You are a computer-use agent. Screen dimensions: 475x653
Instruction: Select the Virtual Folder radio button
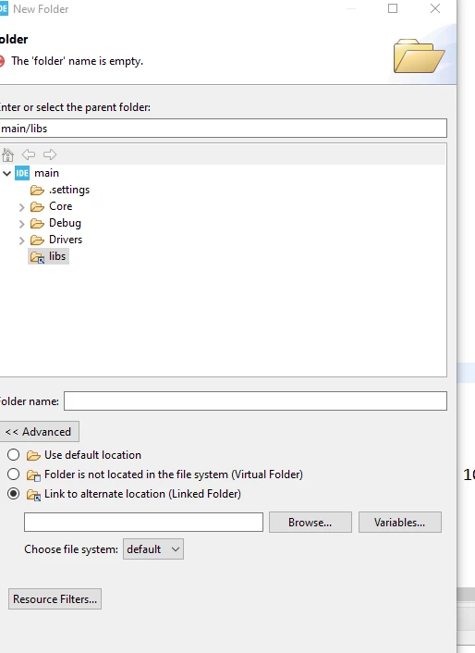tap(13, 474)
